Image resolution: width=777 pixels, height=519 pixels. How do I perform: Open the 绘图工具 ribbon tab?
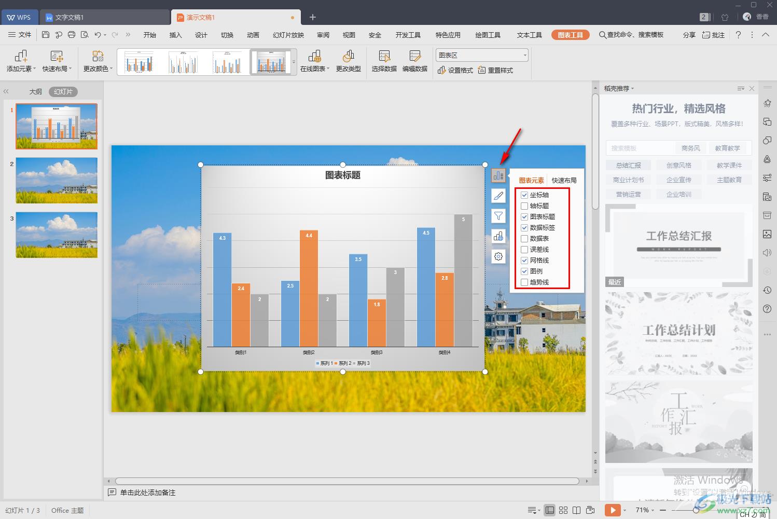488,35
